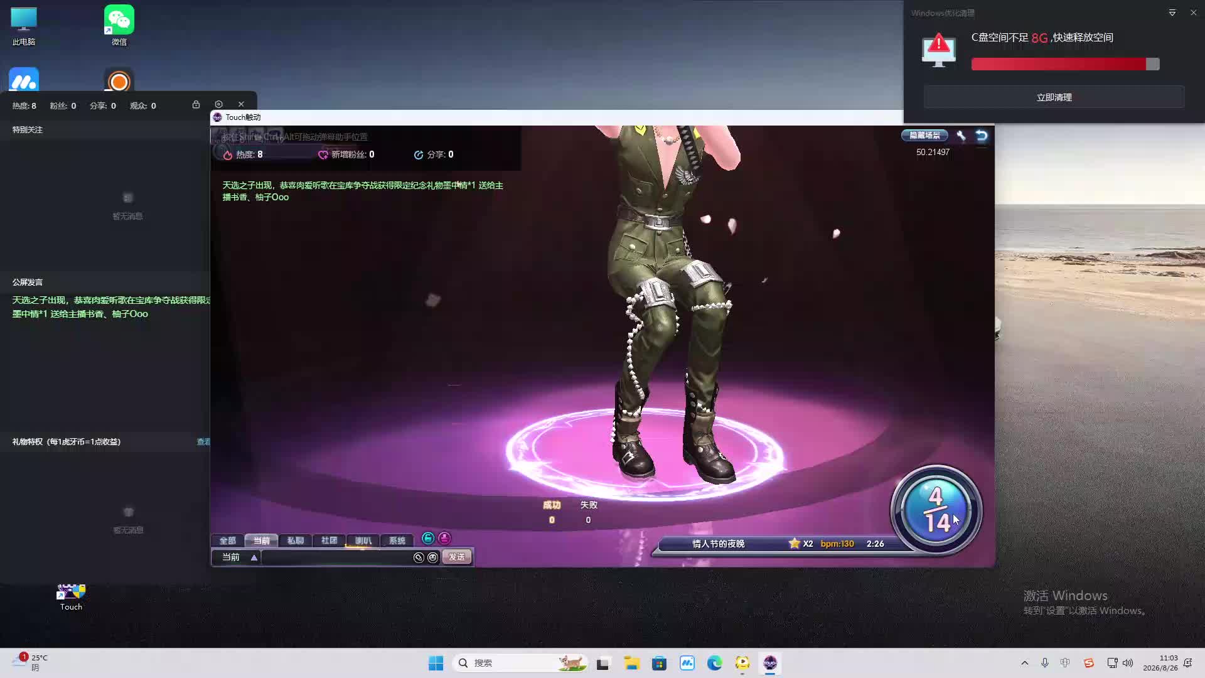
Task: Click the 热度 flame icon in game overlay
Action: pyautogui.click(x=227, y=155)
